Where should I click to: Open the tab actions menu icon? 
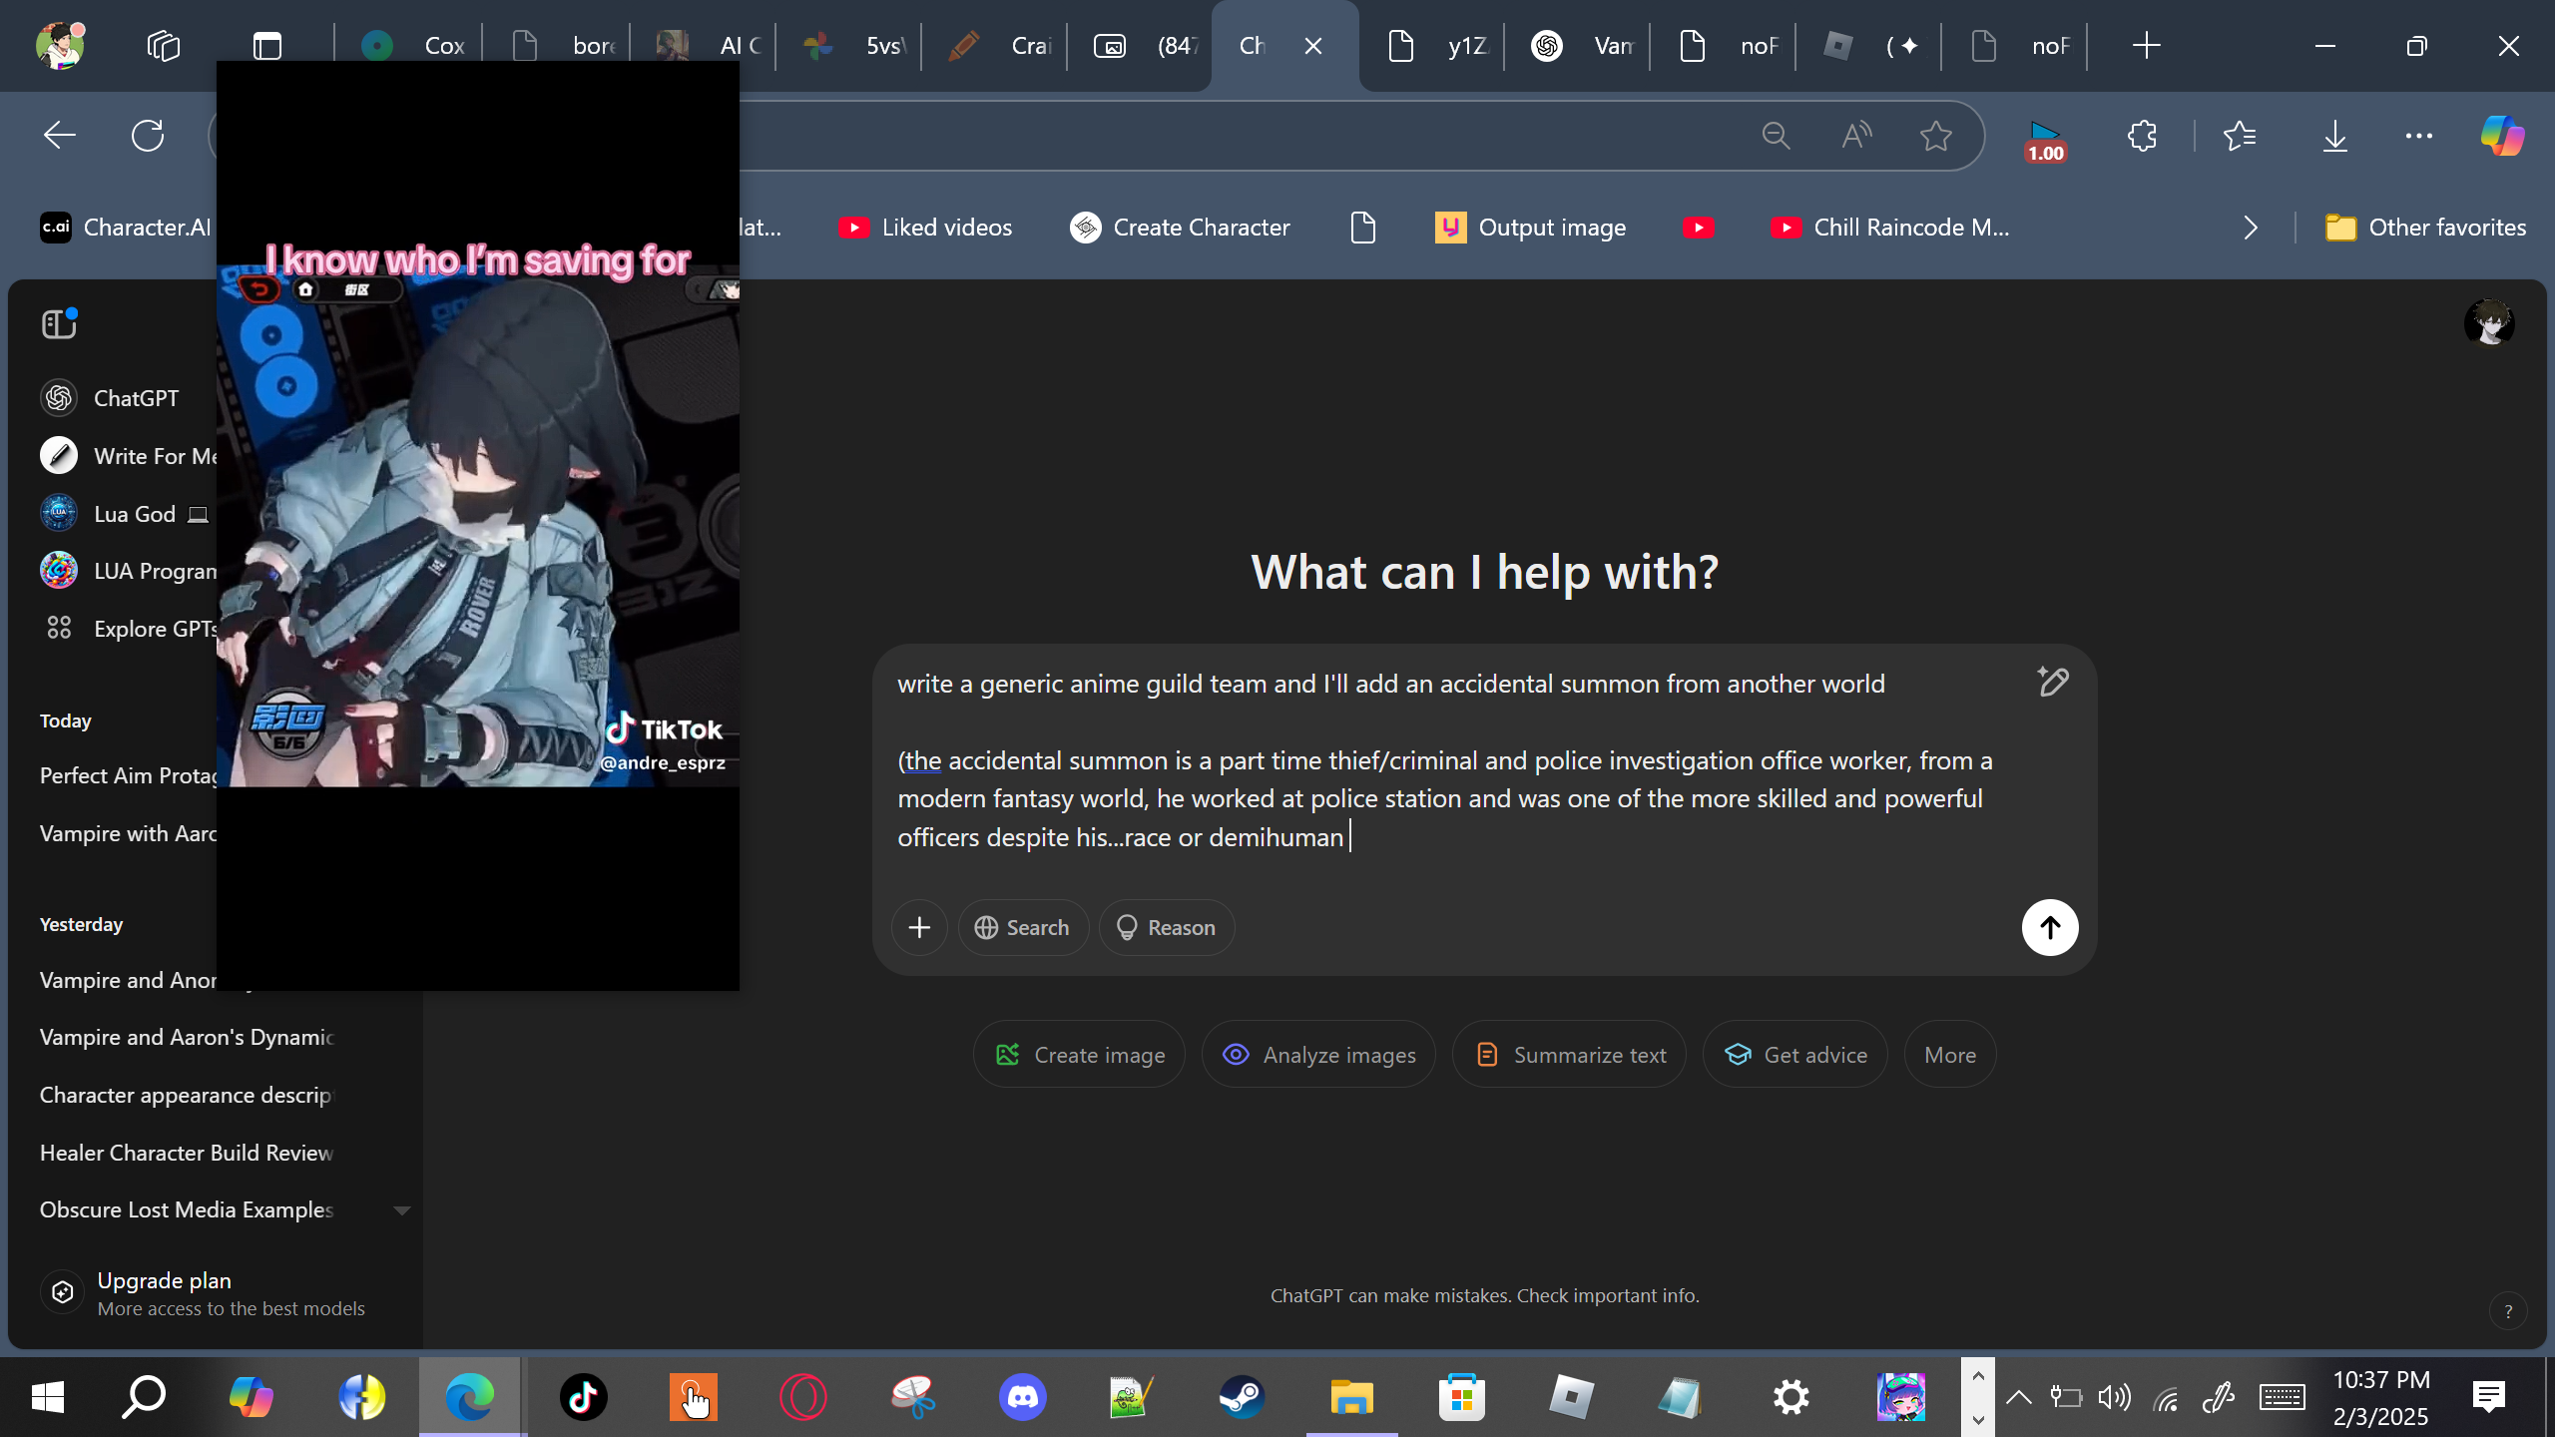tap(267, 46)
